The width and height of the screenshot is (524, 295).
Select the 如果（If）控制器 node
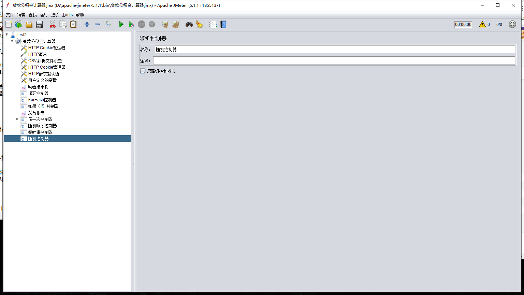tap(43, 106)
